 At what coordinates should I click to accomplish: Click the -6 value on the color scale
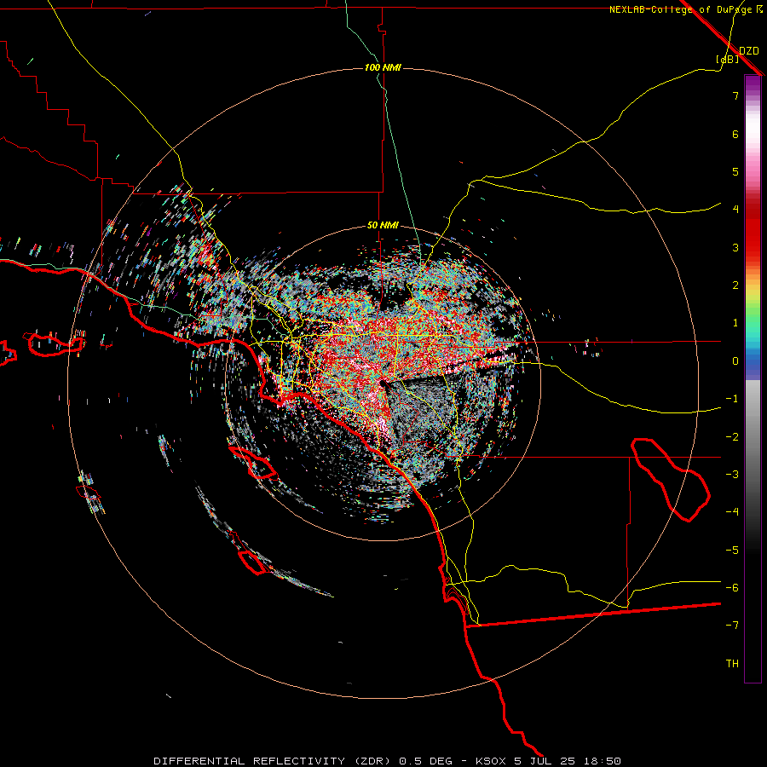coord(732,588)
